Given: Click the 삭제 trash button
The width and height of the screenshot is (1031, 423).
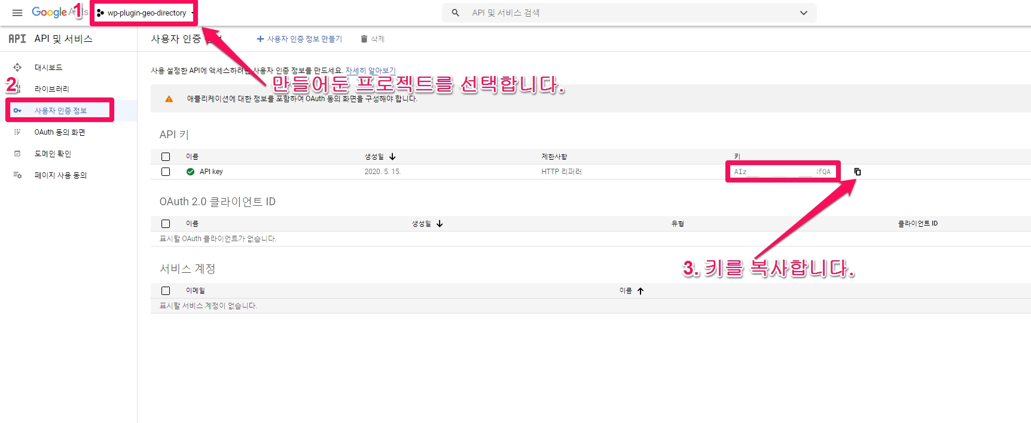Looking at the screenshot, I should [372, 39].
